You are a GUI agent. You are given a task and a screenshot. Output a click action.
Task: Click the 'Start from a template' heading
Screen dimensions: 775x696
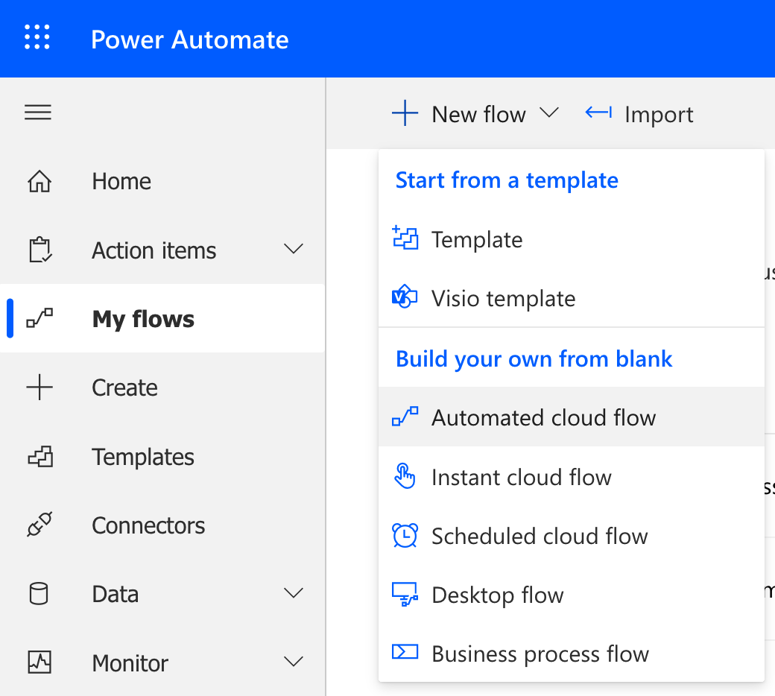point(507,180)
